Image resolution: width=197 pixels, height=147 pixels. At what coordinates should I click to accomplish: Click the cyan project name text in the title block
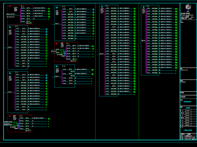pos(187,102)
